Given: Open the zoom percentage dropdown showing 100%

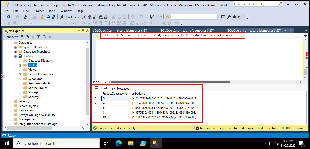Looking at the screenshot, I should click(105, 82).
